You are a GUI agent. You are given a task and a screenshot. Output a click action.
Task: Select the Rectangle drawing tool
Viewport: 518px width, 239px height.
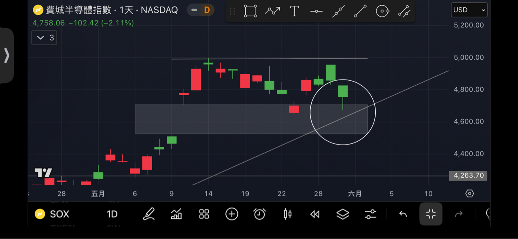251,11
